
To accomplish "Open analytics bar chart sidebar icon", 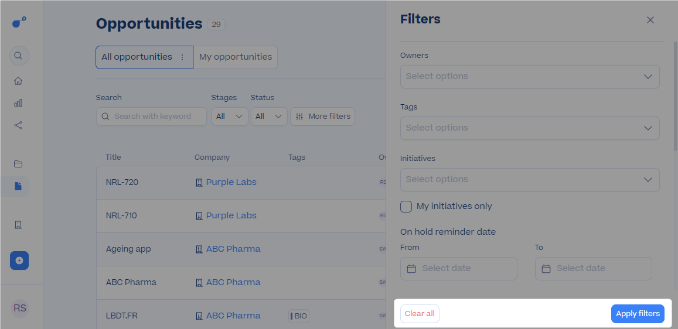I will (x=18, y=103).
